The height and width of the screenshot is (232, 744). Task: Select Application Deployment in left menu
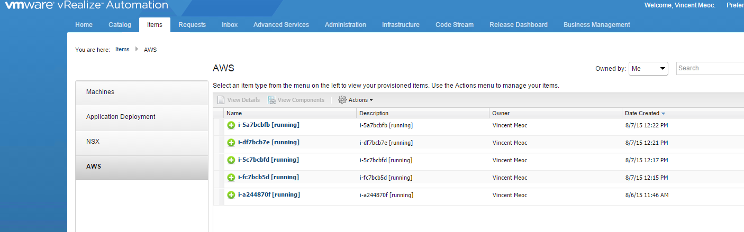point(121,117)
